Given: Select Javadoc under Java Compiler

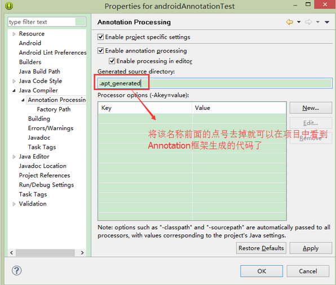Looking at the screenshot, I should tap(39, 137).
